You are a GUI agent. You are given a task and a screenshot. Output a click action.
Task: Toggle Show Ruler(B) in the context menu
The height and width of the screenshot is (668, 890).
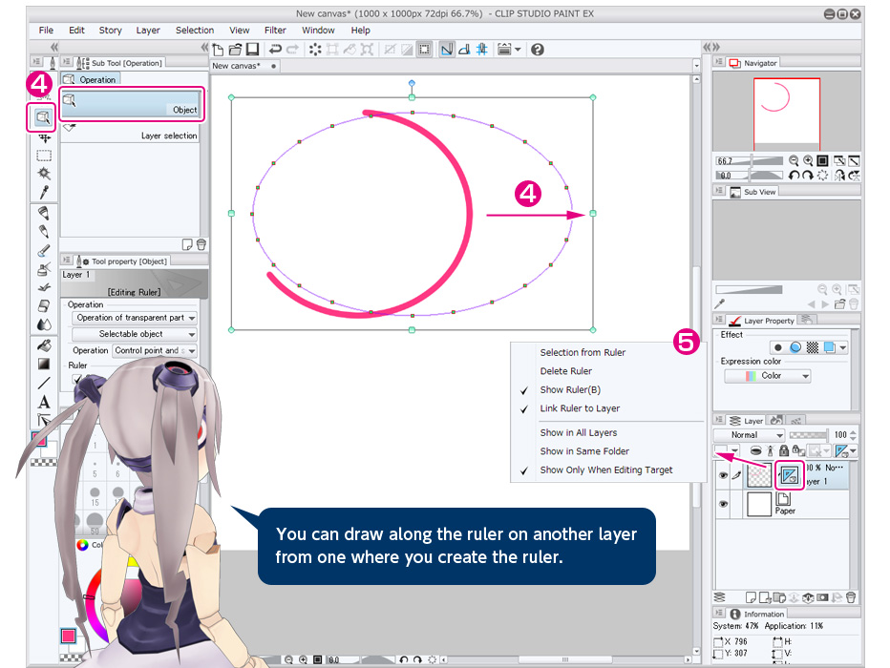[570, 389]
